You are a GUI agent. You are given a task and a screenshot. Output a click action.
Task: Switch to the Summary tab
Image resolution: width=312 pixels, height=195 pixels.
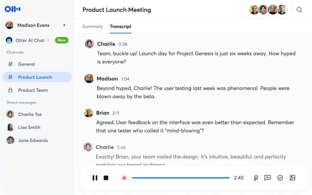coord(93,27)
